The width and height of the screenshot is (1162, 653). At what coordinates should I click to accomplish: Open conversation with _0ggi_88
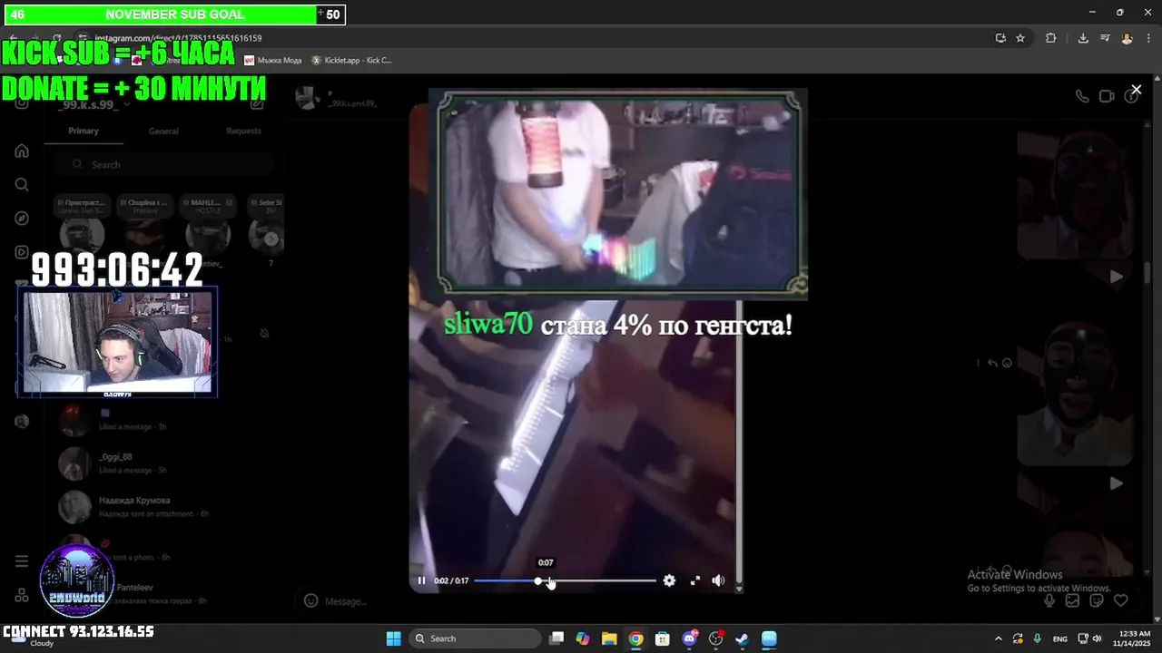click(x=163, y=463)
